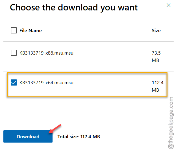Click the blue Download button
This screenshot has width=177, height=153.
(28, 136)
